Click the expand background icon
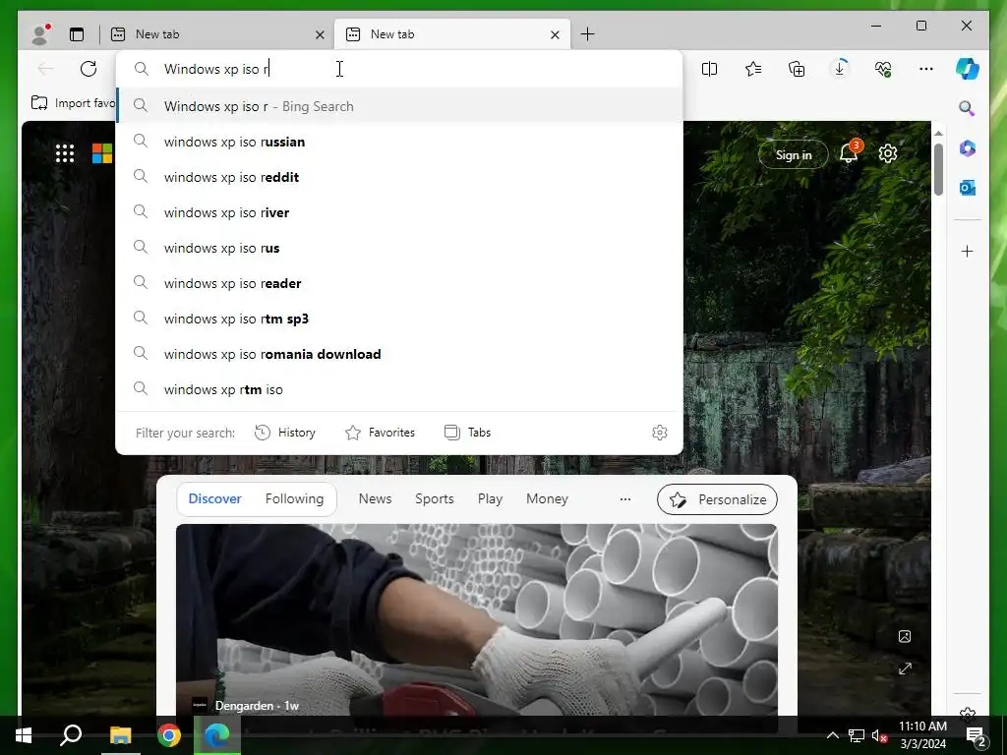 (x=905, y=668)
